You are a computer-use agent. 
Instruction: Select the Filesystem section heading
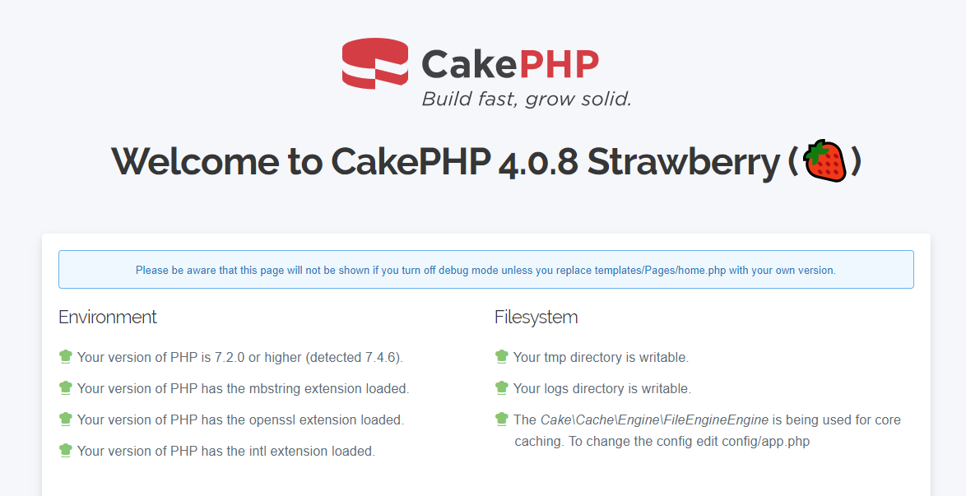pos(536,318)
